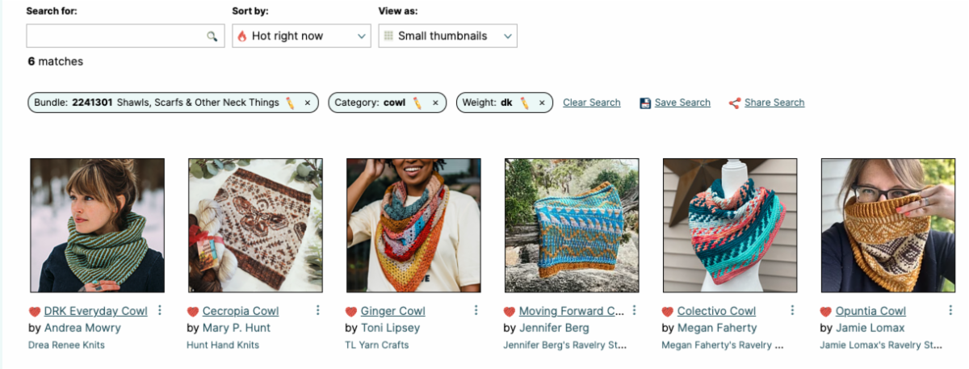Remove the Bundle filter with its x

pyautogui.click(x=308, y=103)
